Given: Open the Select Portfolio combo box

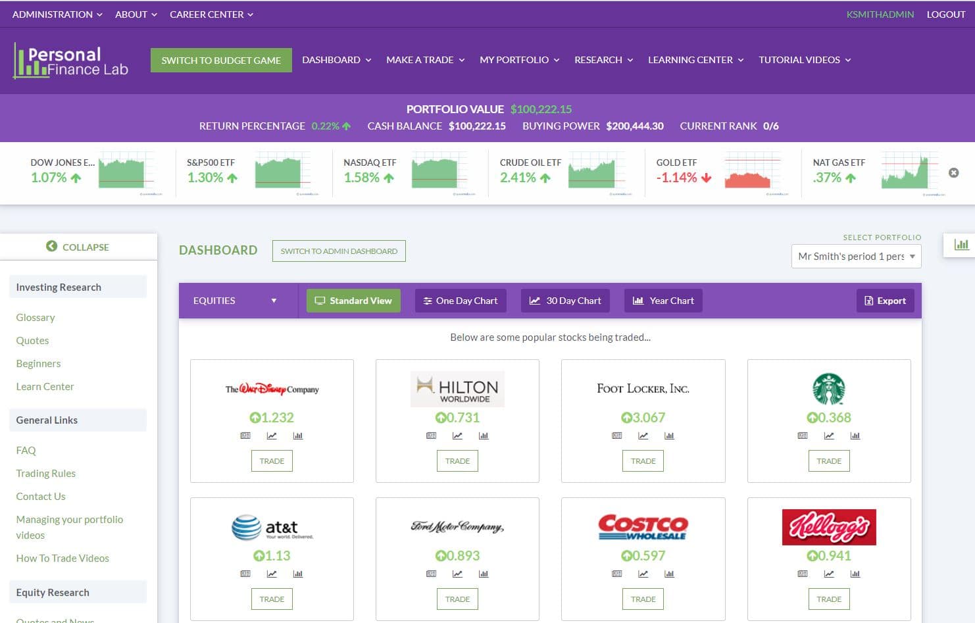Looking at the screenshot, I should click(856, 256).
